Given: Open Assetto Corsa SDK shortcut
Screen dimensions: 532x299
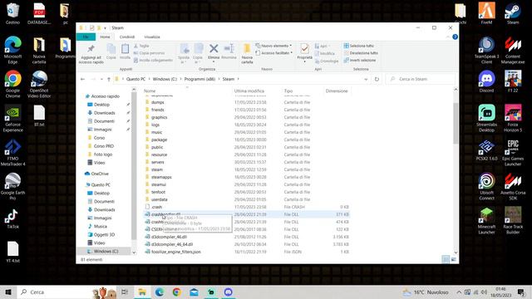Looking at the screenshot, I should pos(513,186).
